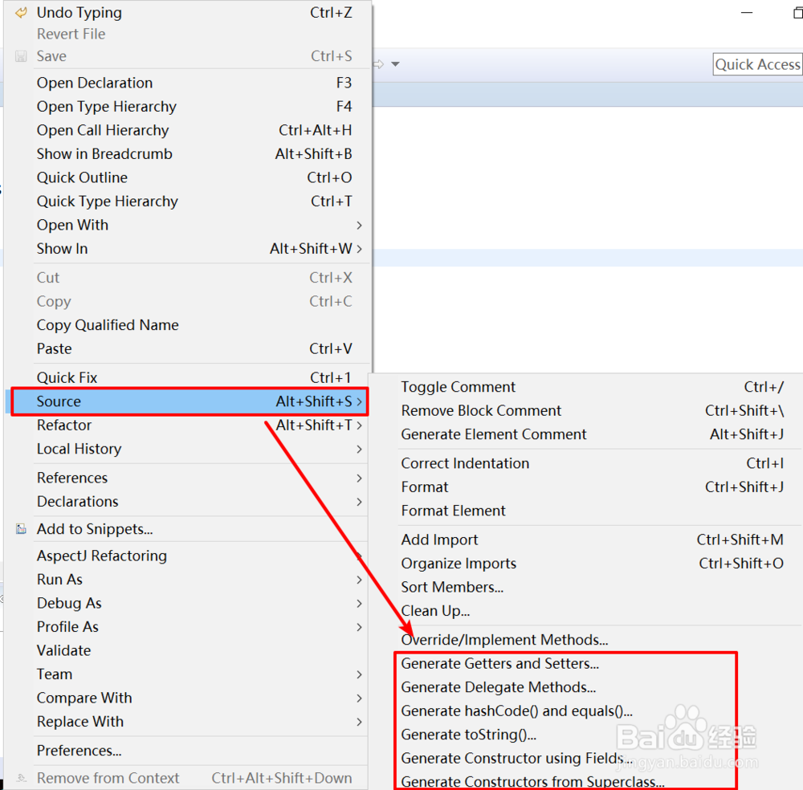Image resolution: width=803 pixels, height=790 pixels.
Task: Expand the Run As submenu
Action: coord(188,580)
